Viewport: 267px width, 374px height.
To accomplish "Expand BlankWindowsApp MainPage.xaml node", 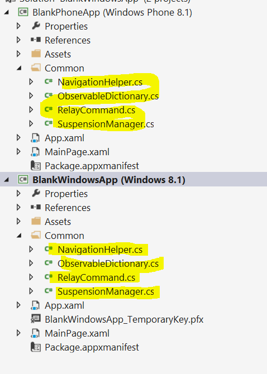I will (x=18, y=333).
